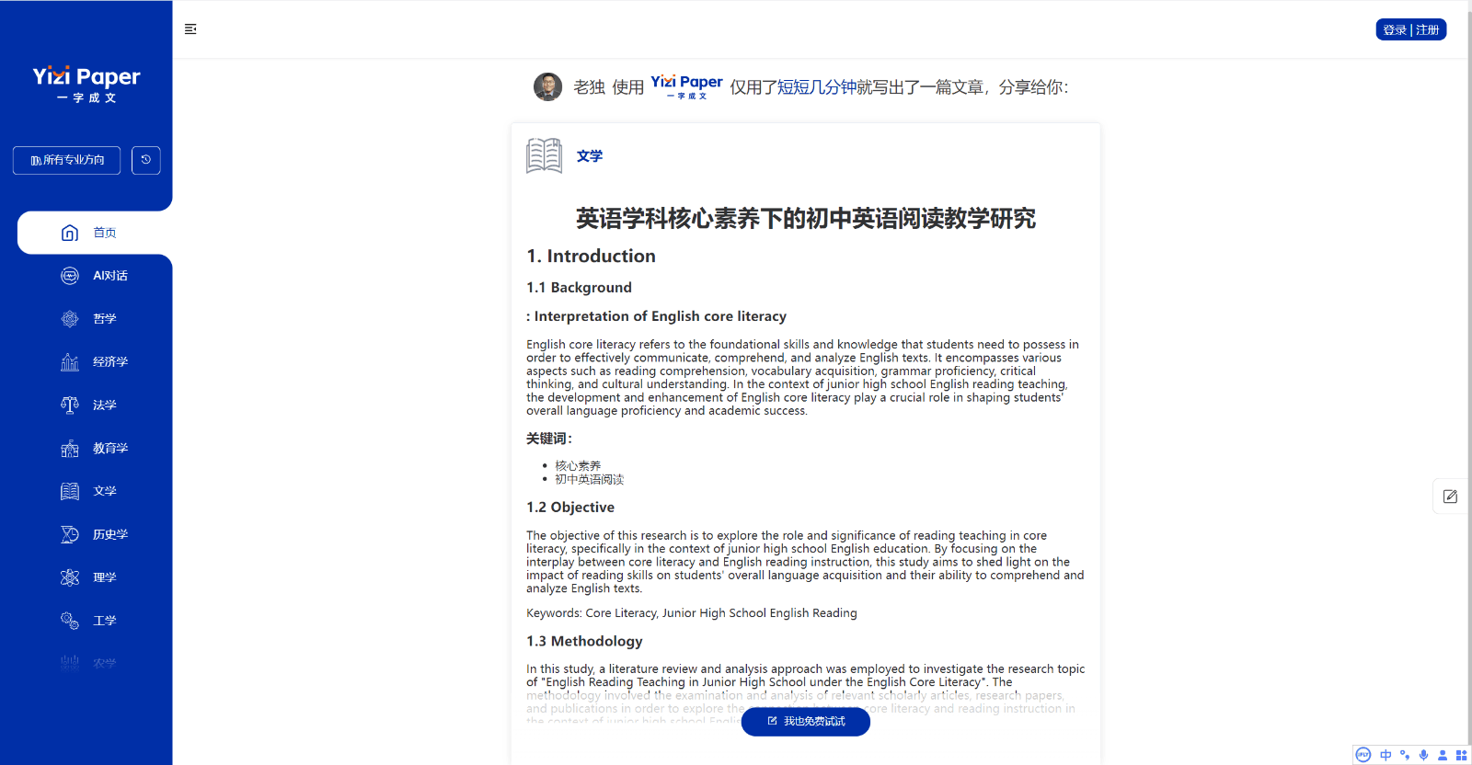Open the 所有专业方向 selector
This screenshot has width=1472, height=765.
(x=67, y=160)
